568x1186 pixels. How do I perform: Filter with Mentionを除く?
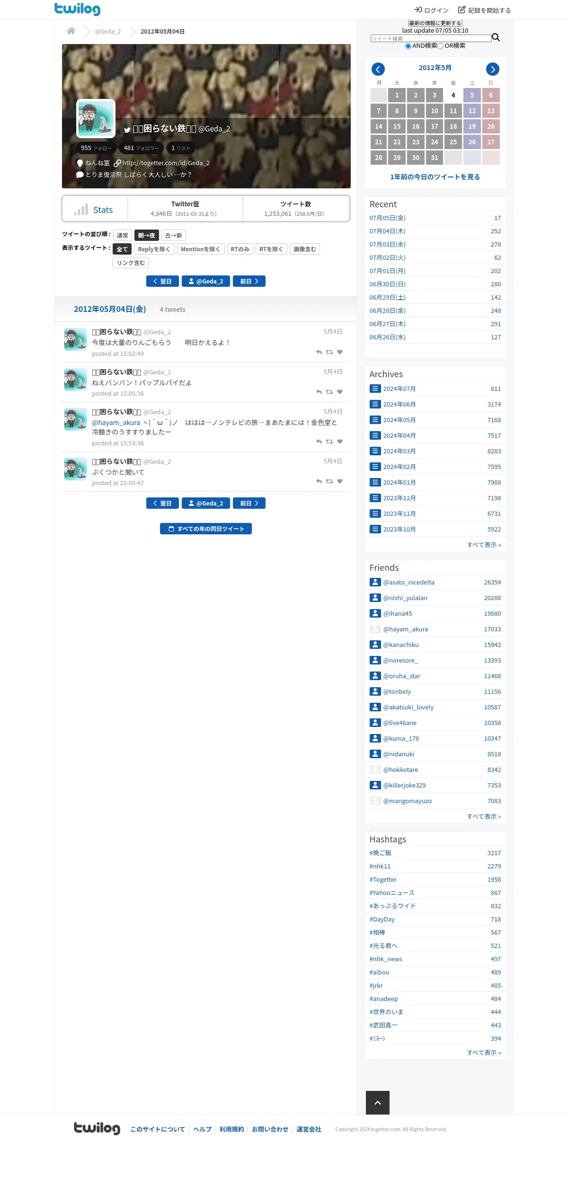click(x=201, y=249)
